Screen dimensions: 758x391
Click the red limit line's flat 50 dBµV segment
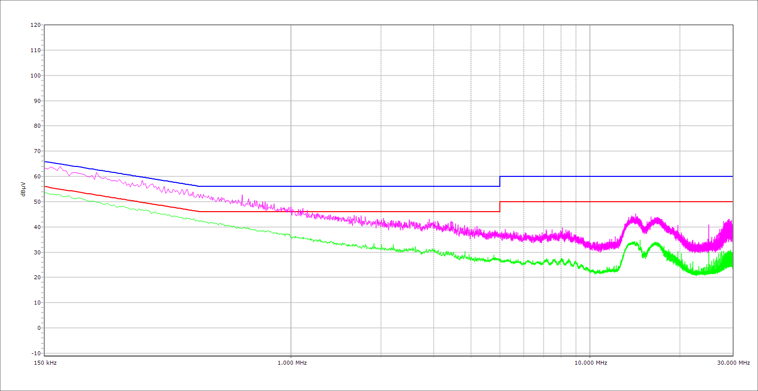[617, 202]
